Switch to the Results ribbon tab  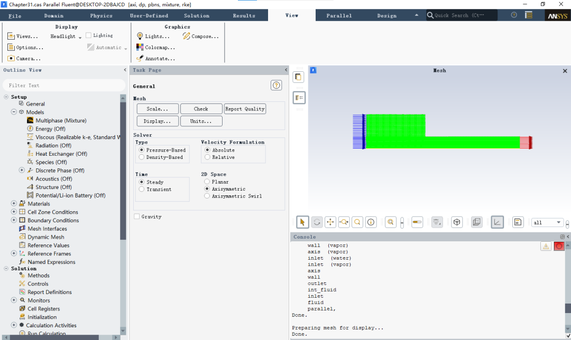[x=244, y=16]
